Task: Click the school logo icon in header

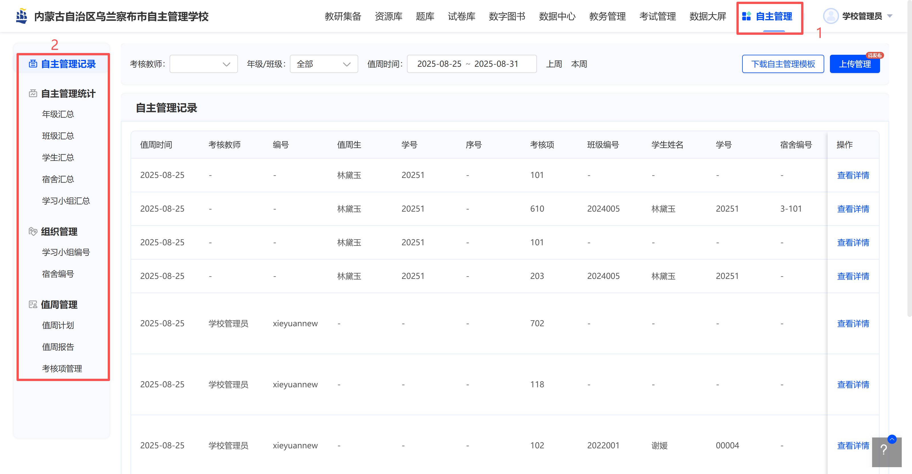Action: click(x=22, y=16)
